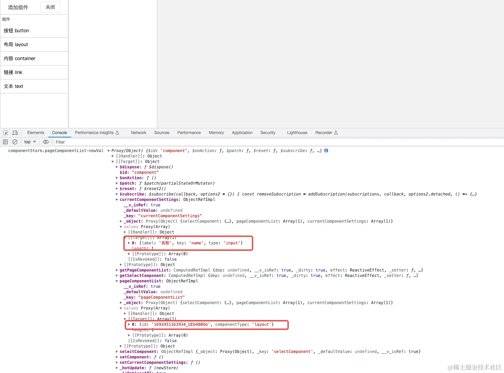Screen dimensions: 504x373
Task: Open the Performance tab
Action: tap(189, 133)
